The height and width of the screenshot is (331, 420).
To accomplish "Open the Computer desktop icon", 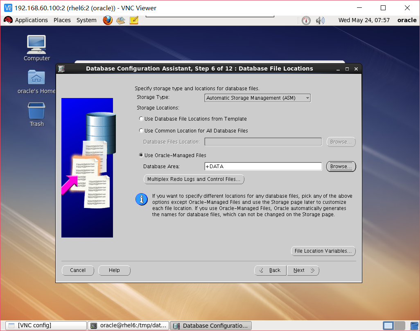I will (x=36, y=44).
